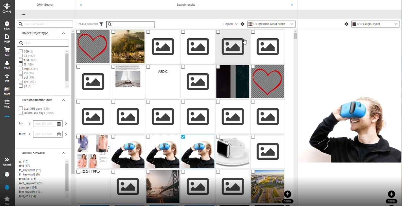This screenshot has height=206, width=402.
Task: Click the filter funnel icon beside selection count
Action: coord(101,24)
